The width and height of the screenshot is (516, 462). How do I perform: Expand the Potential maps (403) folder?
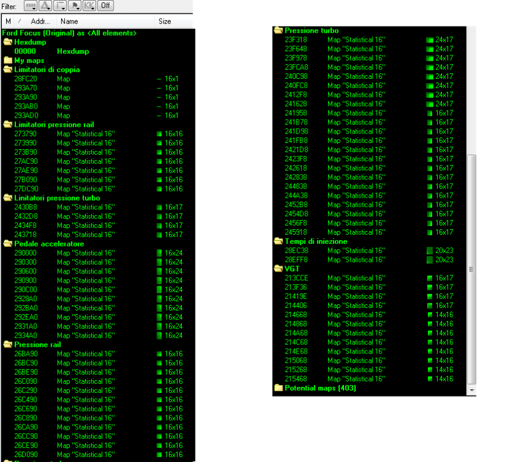click(x=279, y=387)
